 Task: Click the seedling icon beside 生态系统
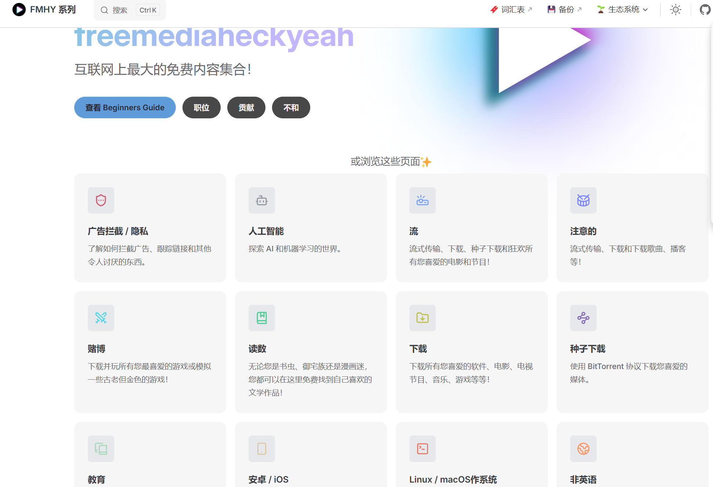601,10
